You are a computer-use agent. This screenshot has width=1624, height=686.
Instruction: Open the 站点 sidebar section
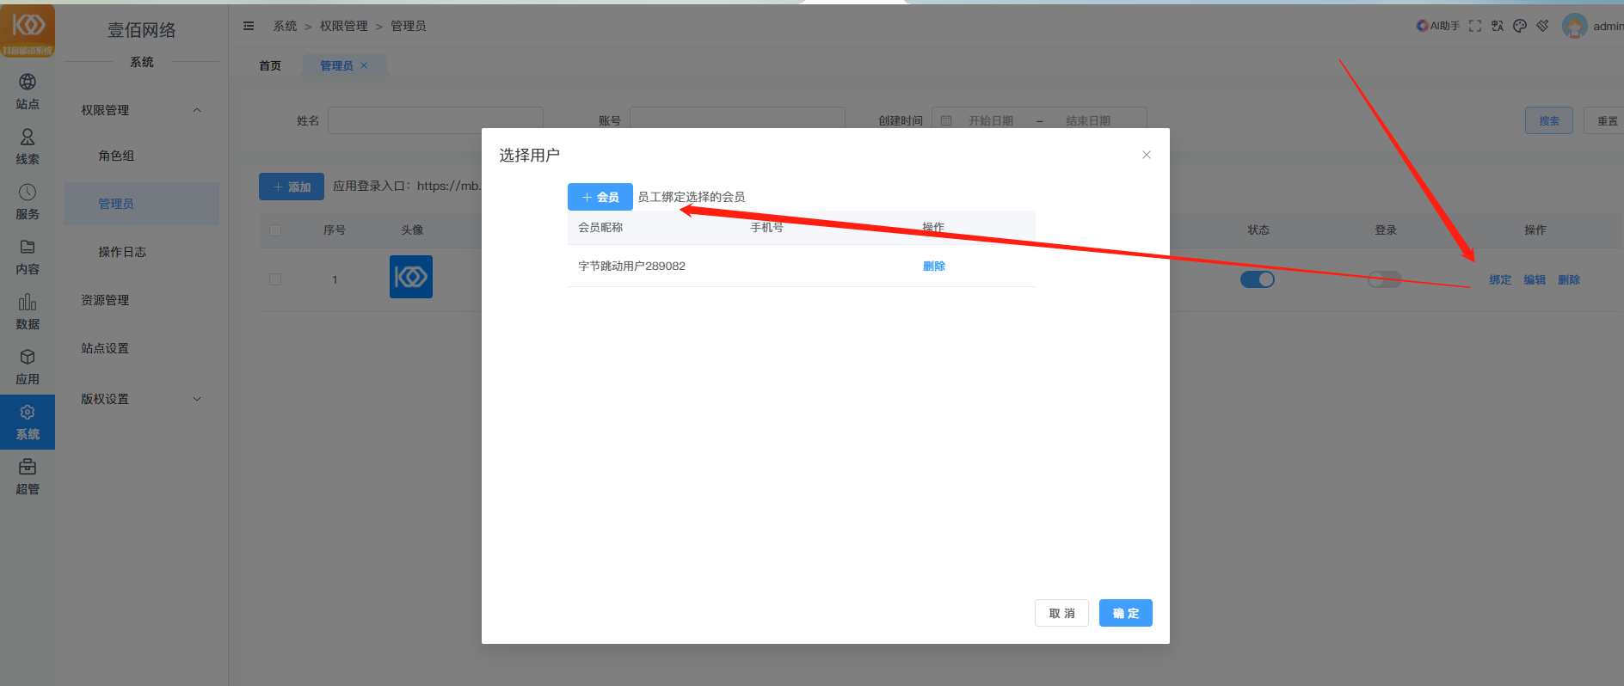[28, 92]
